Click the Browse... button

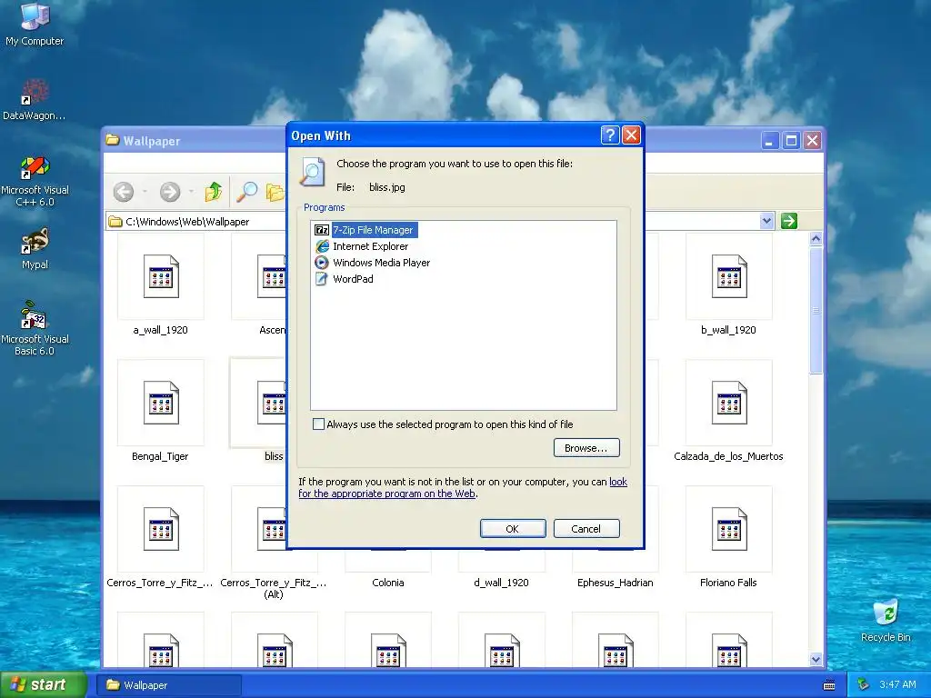coord(586,448)
